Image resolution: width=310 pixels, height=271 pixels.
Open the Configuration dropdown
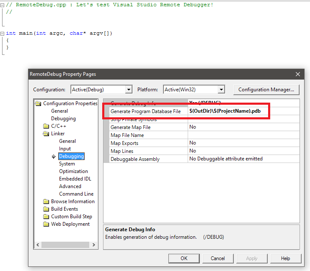(x=129, y=90)
